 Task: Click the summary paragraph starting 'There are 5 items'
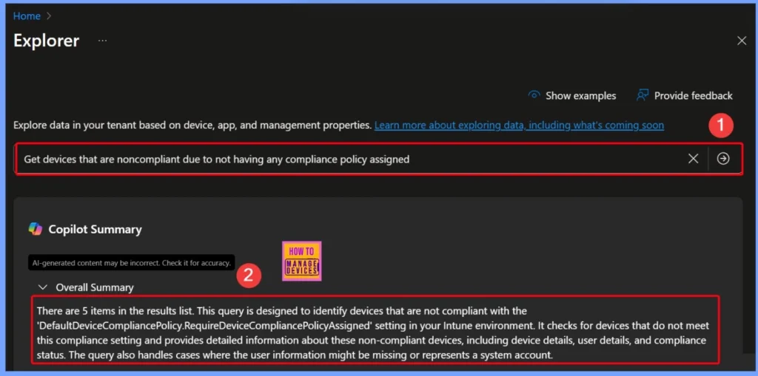373,333
